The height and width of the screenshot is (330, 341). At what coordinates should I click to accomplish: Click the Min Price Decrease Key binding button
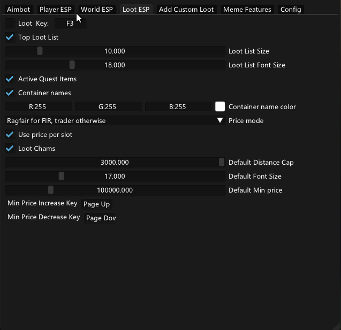(100, 218)
